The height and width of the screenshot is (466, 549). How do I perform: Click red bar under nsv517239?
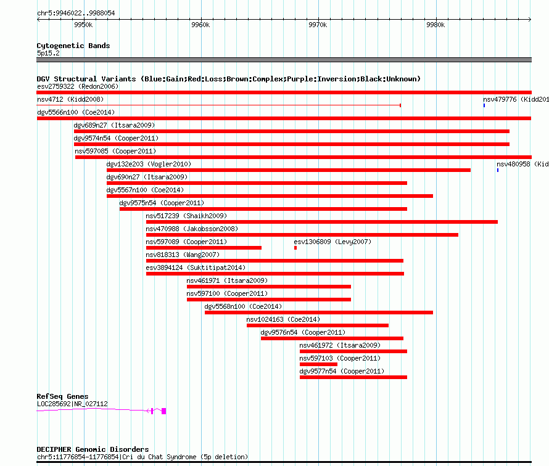322,222
